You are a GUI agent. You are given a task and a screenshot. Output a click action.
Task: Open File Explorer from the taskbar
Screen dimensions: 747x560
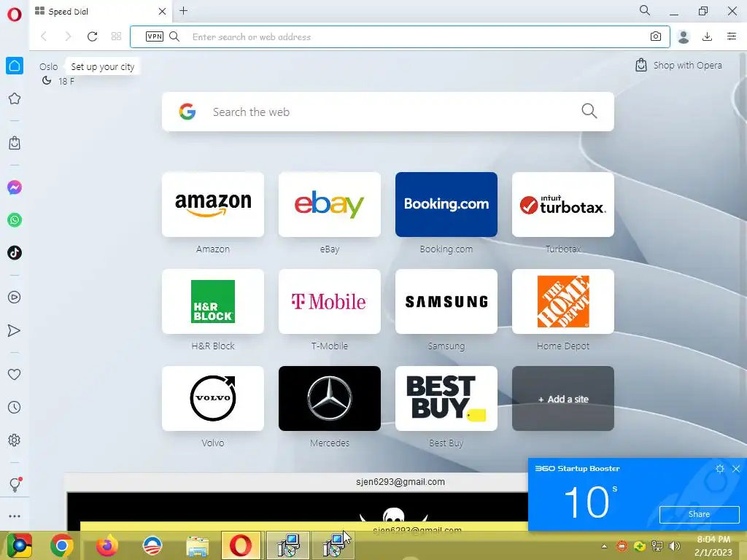coord(197,545)
